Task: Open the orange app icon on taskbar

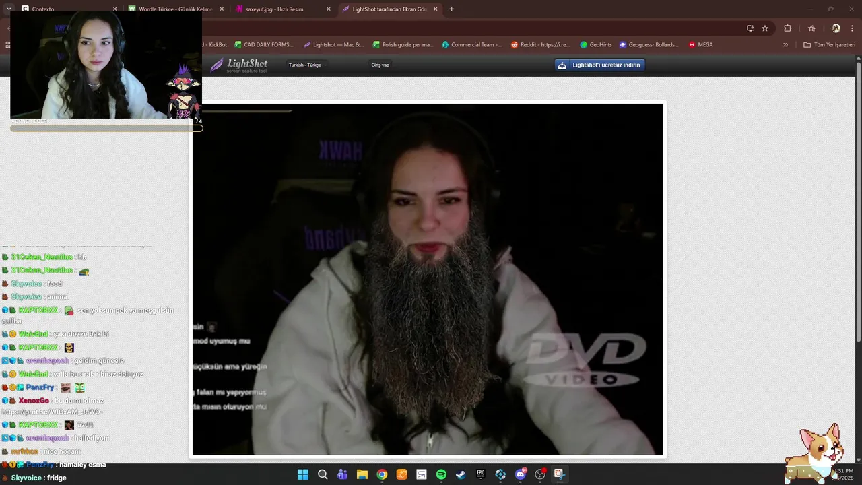Action: pyautogui.click(x=401, y=474)
